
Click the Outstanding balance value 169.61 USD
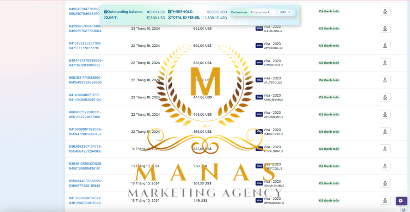(156, 12)
